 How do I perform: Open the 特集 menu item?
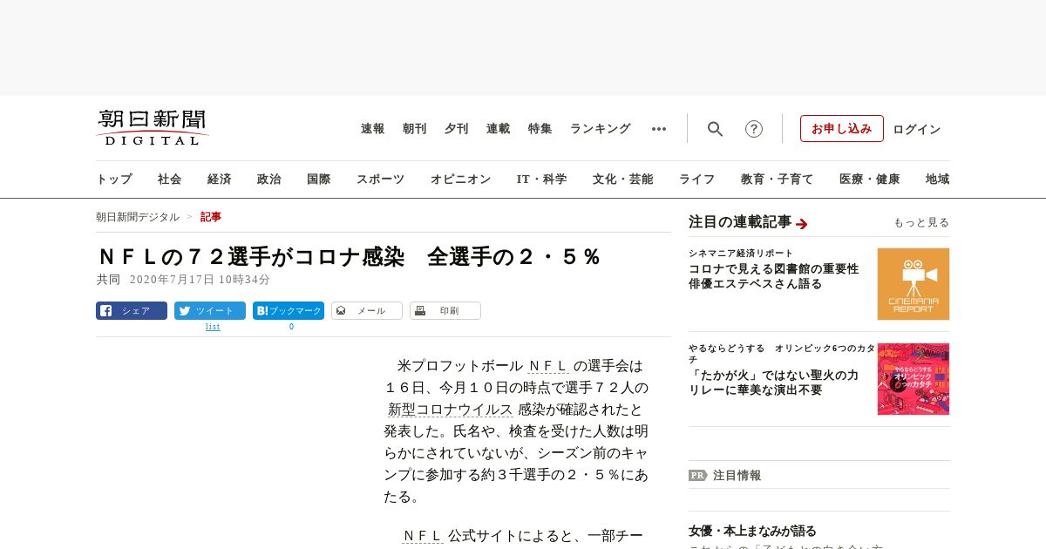(x=540, y=129)
